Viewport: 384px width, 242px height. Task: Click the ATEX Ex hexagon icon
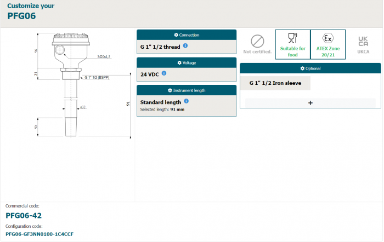click(x=328, y=38)
